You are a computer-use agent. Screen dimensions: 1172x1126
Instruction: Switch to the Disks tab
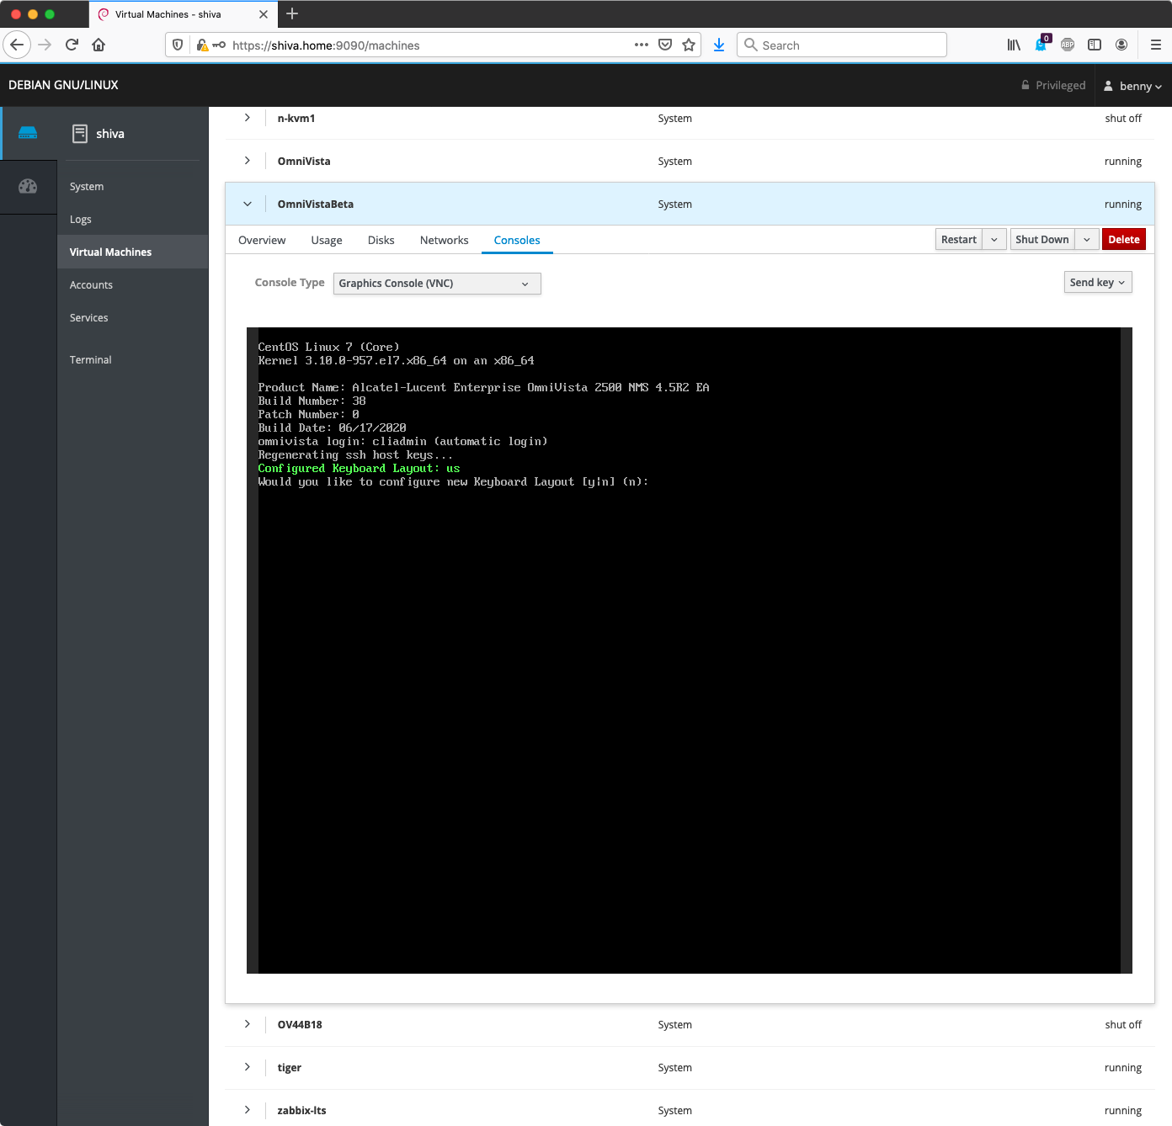381,241
